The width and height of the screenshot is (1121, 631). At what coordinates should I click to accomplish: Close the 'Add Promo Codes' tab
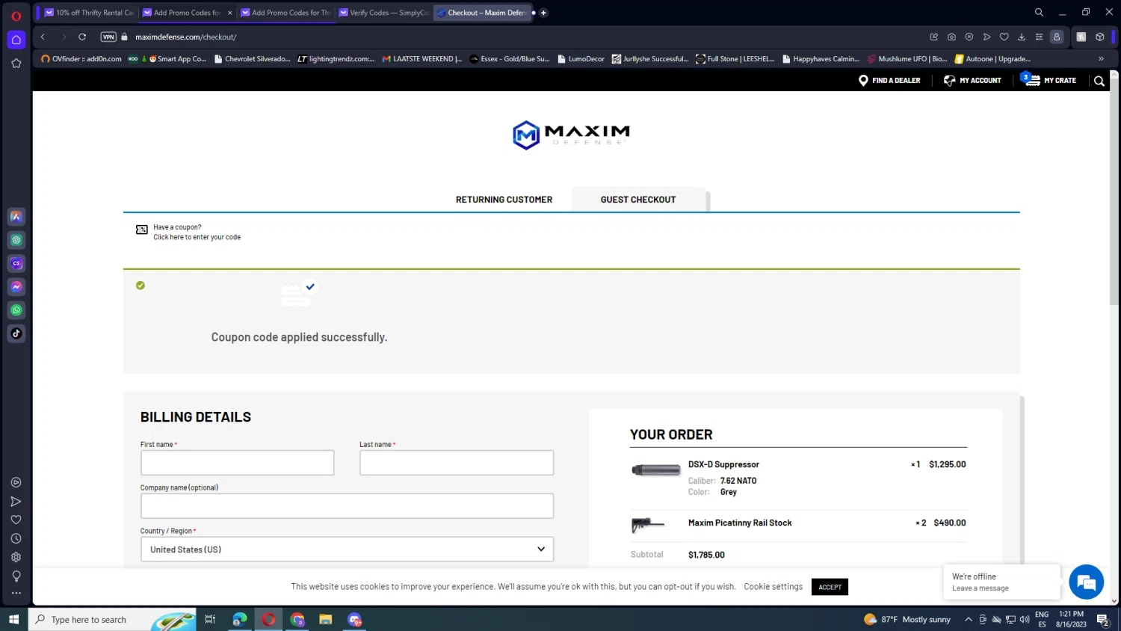click(230, 13)
